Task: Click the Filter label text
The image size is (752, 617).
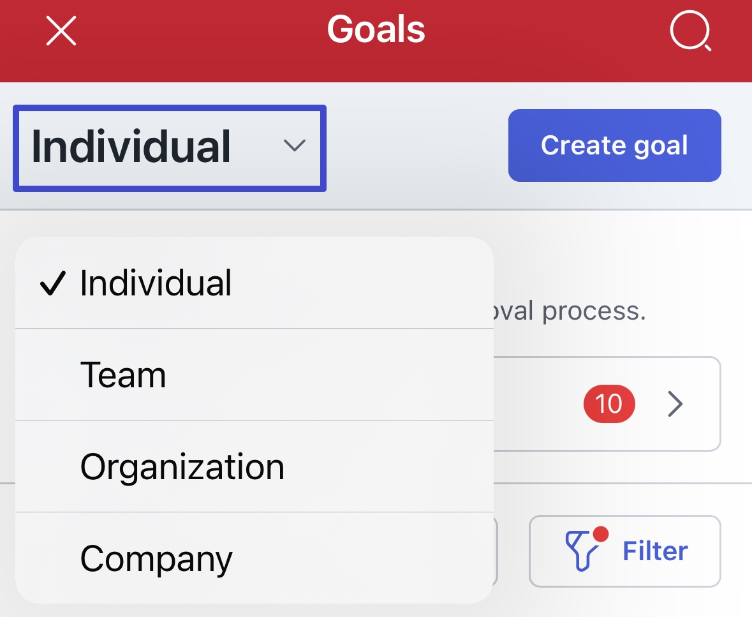Action: tap(655, 551)
